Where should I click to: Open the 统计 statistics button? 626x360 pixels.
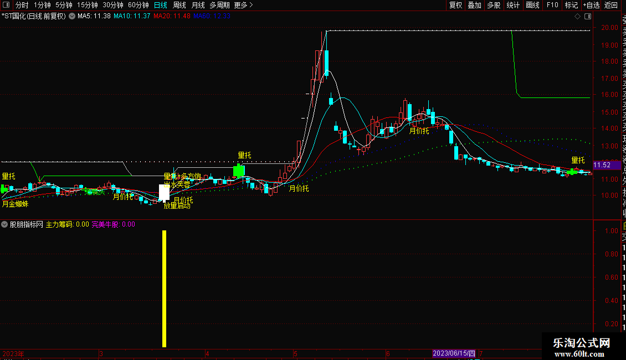coord(513,5)
